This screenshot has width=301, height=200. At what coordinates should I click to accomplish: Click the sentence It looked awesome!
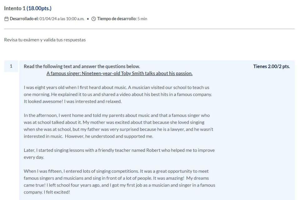point(43,102)
